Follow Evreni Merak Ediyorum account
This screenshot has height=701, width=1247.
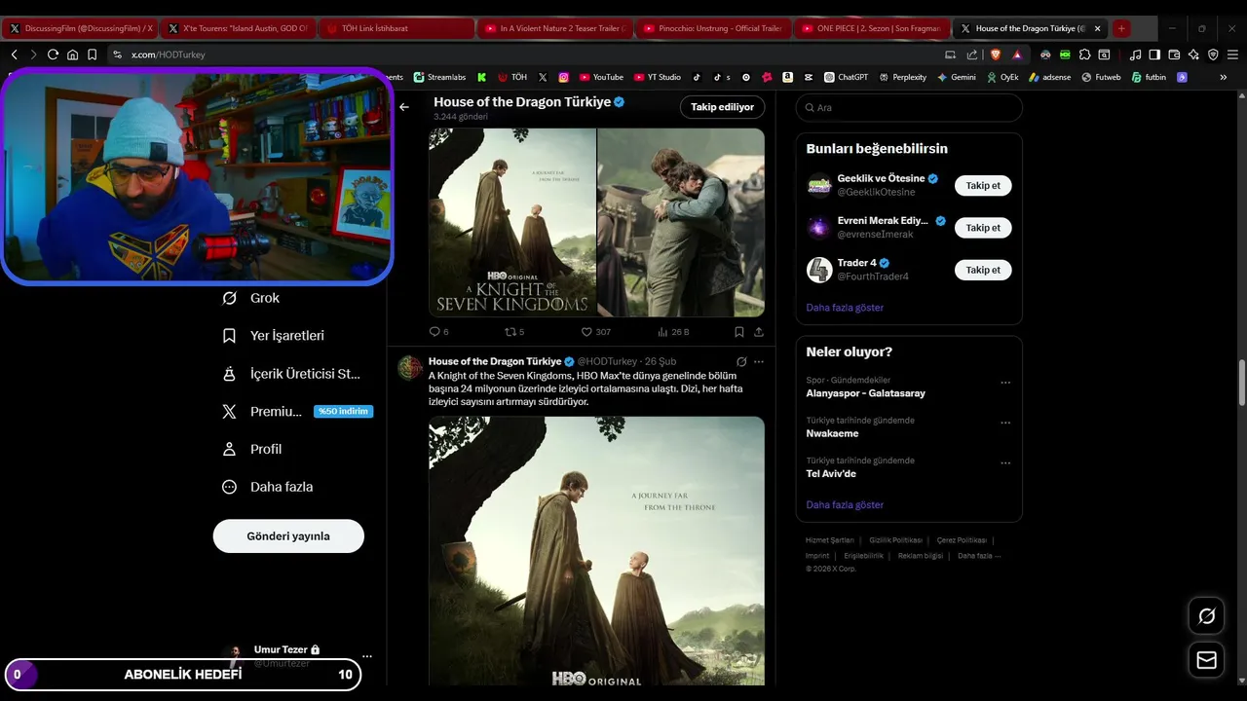coord(983,228)
